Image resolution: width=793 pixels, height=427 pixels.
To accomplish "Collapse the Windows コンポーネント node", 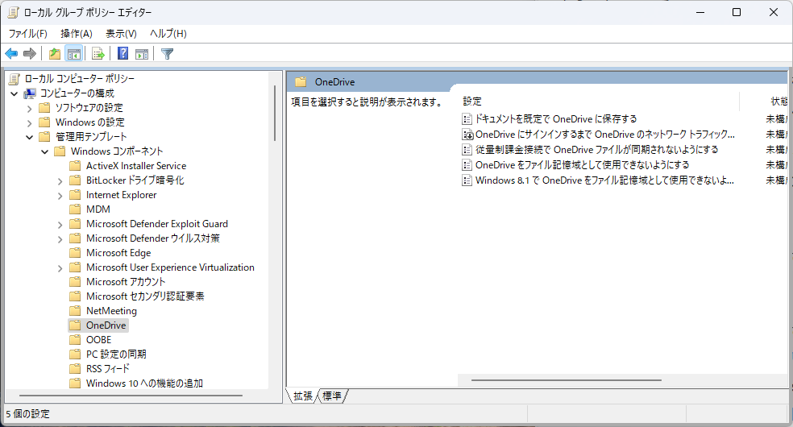I will [44, 151].
